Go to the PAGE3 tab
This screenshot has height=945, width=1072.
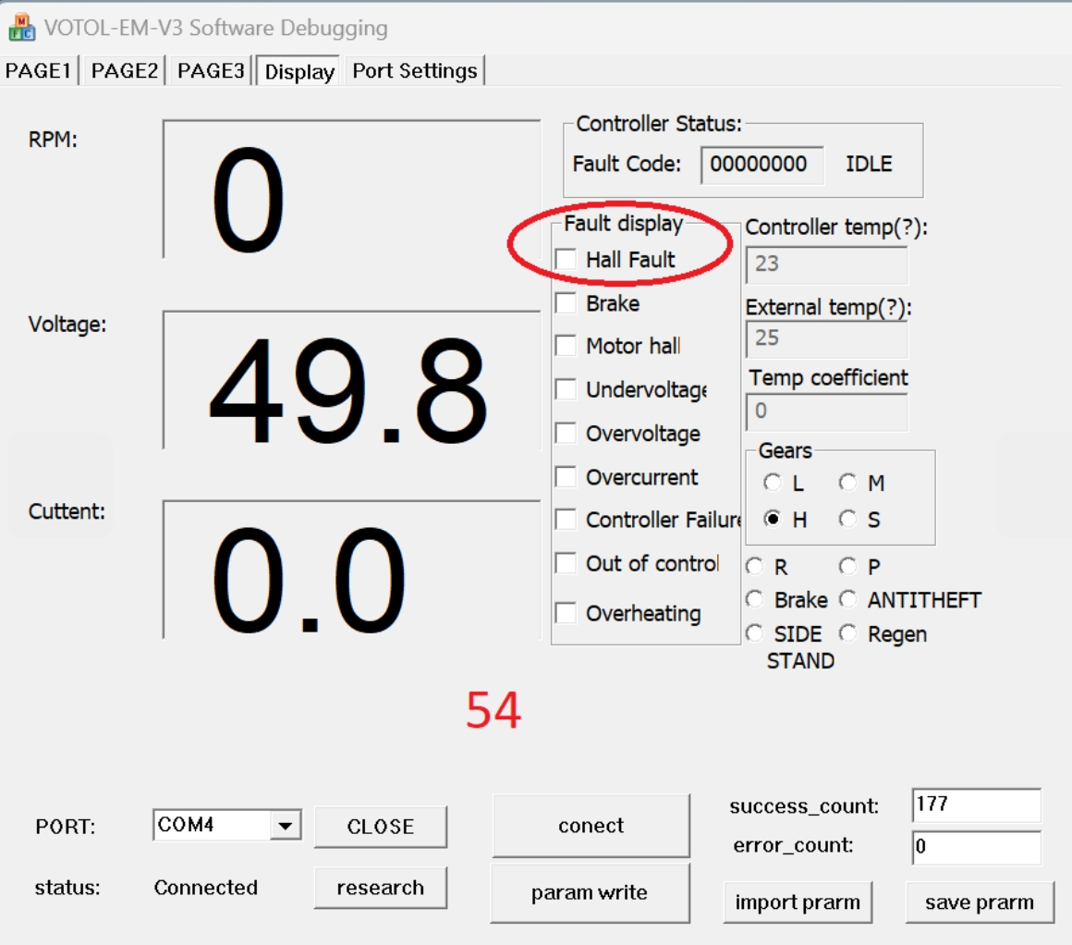coord(211,71)
